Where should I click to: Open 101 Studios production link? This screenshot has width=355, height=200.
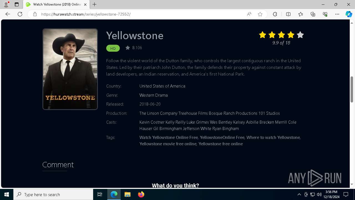tap(269, 113)
